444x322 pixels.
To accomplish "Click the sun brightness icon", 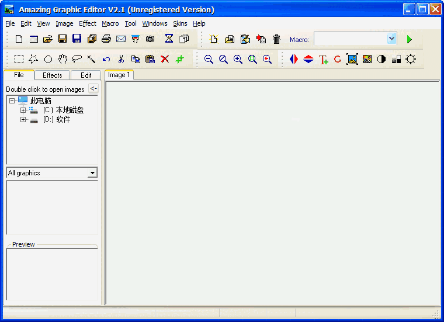I will tap(411, 59).
